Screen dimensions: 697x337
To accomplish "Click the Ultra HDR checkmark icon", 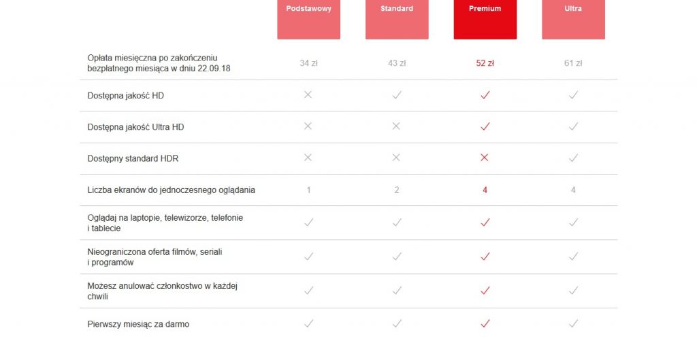I will point(573,158).
